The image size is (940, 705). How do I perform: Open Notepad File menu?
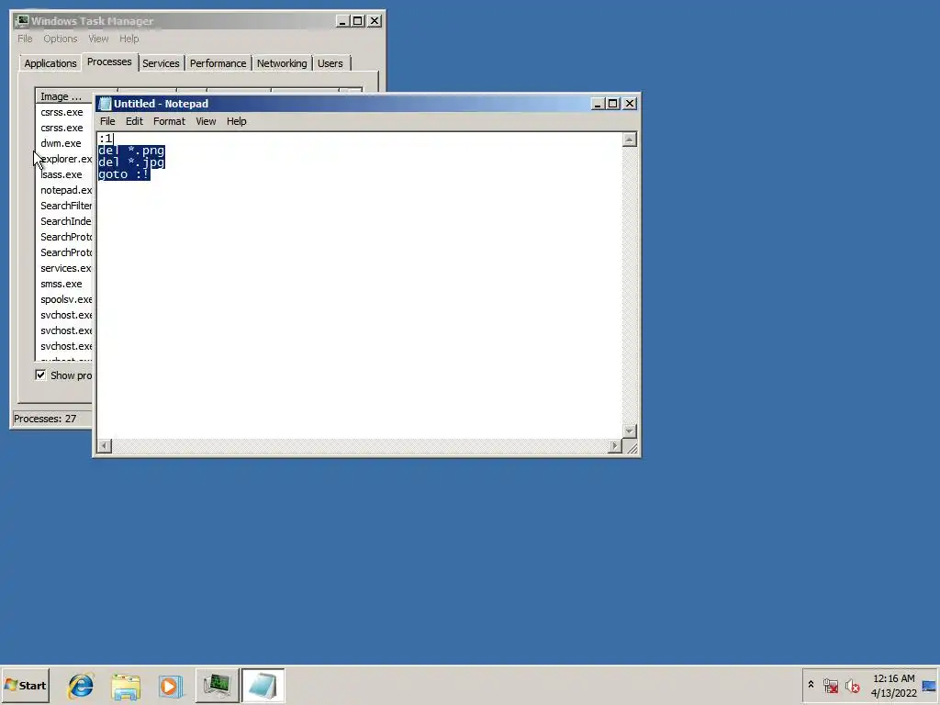pyautogui.click(x=107, y=121)
